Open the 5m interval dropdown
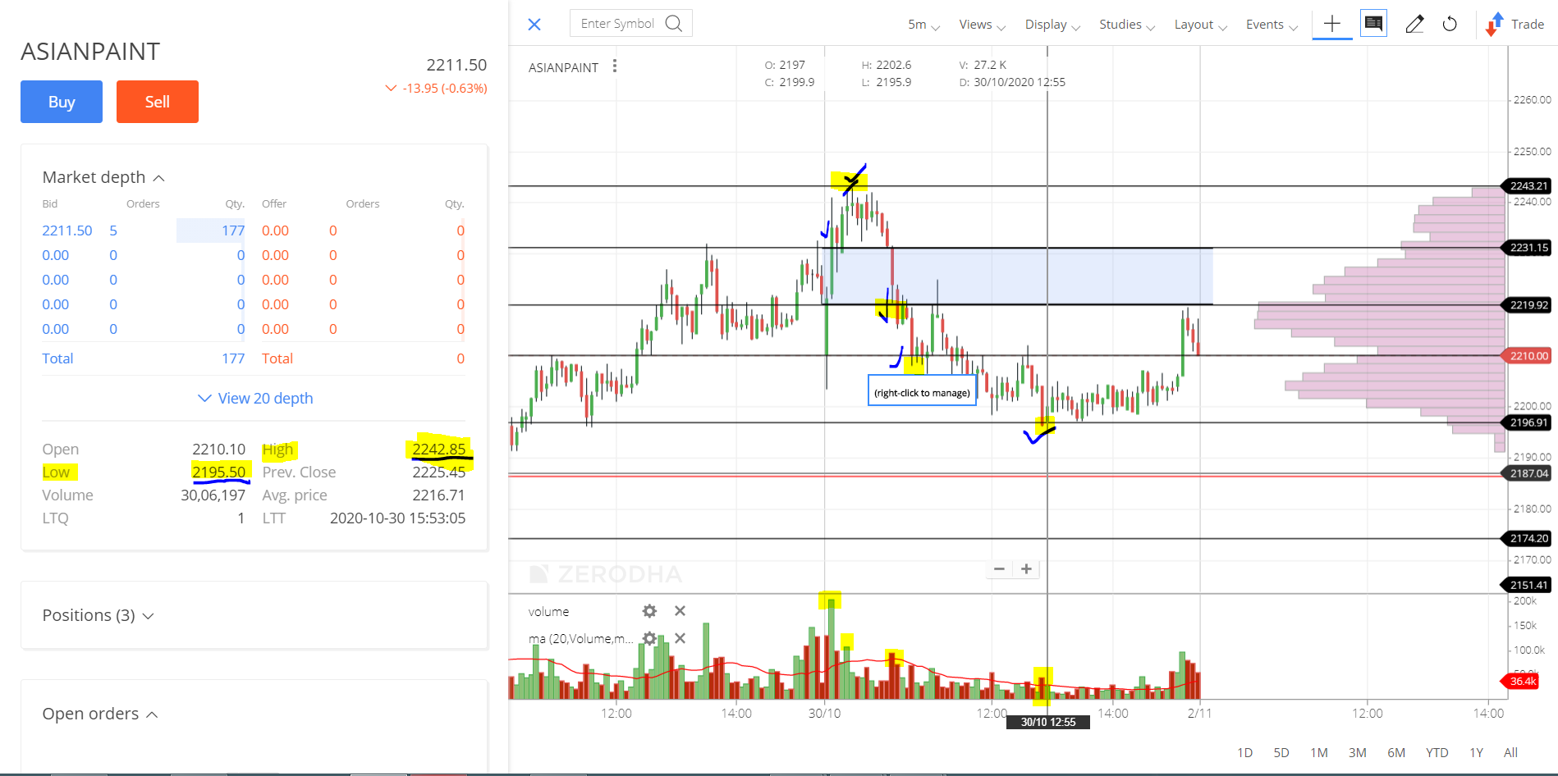 pyautogui.click(x=924, y=25)
